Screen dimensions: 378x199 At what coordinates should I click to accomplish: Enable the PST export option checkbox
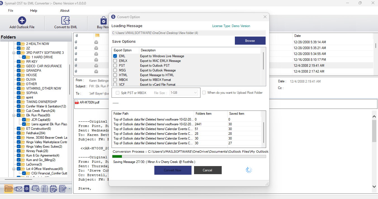click(x=115, y=66)
